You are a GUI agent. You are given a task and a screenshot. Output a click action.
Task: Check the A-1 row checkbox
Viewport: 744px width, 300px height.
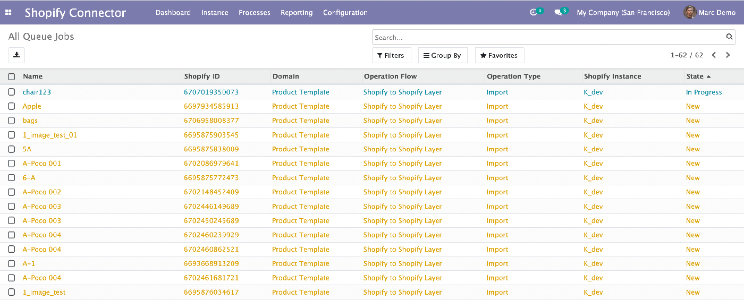[x=11, y=263]
